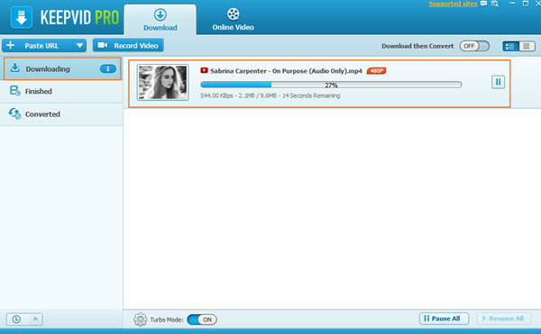Switch to detailed list view icon
Viewport: 541px width, 334px height.
click(510, 46)
